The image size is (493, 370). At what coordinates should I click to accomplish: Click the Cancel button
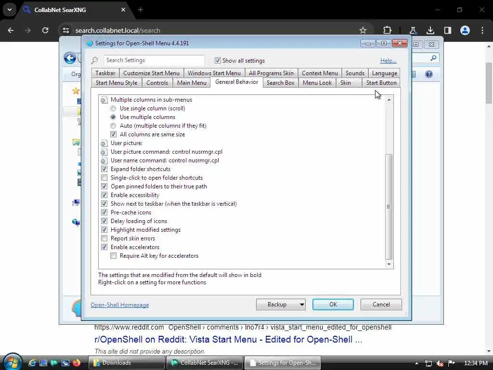[381, 304]
